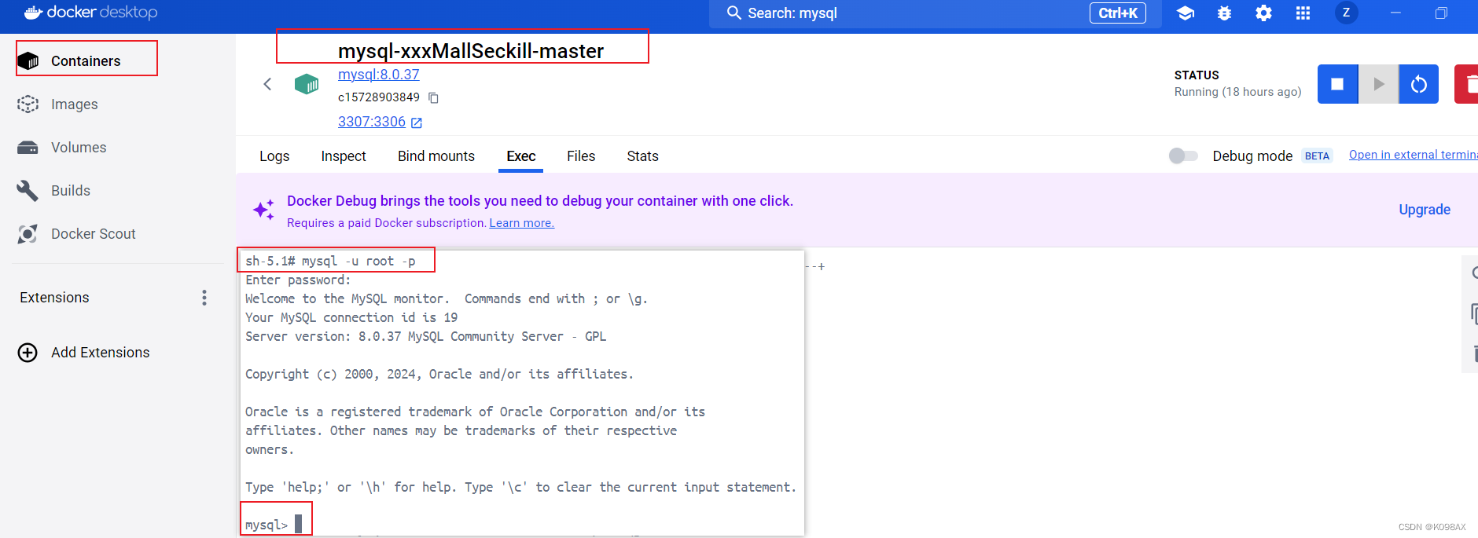Open Settings gear icon

coord(1263,13)
